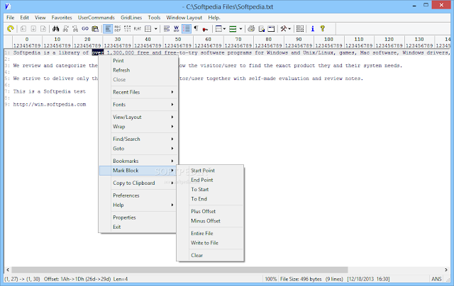Click the binoculars find icon
This screenshot has height=286, width=454.
coord(55,28)
